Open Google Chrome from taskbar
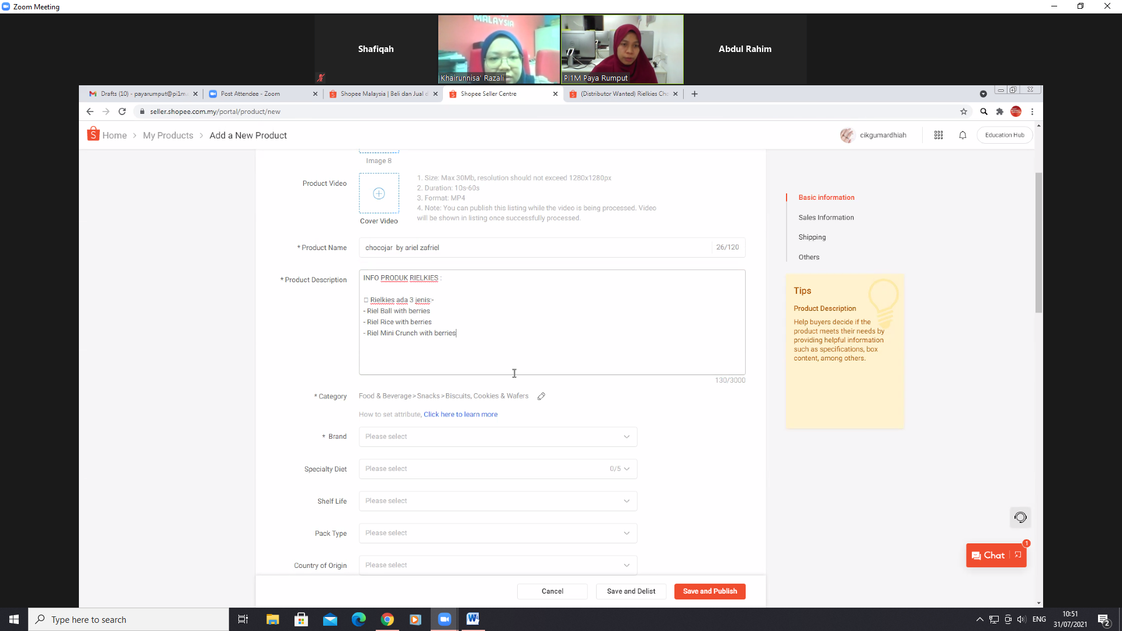Viewport: 1122px width, 631px height. click(x=387, y=619)
